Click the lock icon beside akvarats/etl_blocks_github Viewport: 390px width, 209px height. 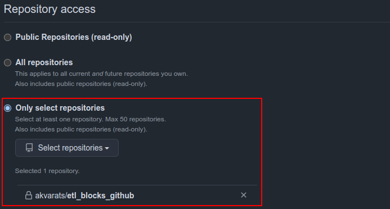pos(29,196)
